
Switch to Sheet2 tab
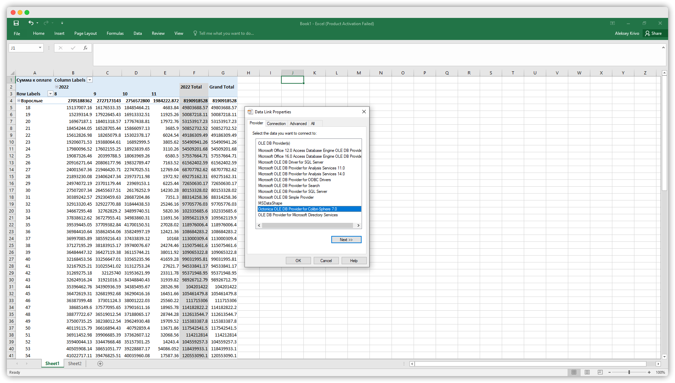(75, 364)
